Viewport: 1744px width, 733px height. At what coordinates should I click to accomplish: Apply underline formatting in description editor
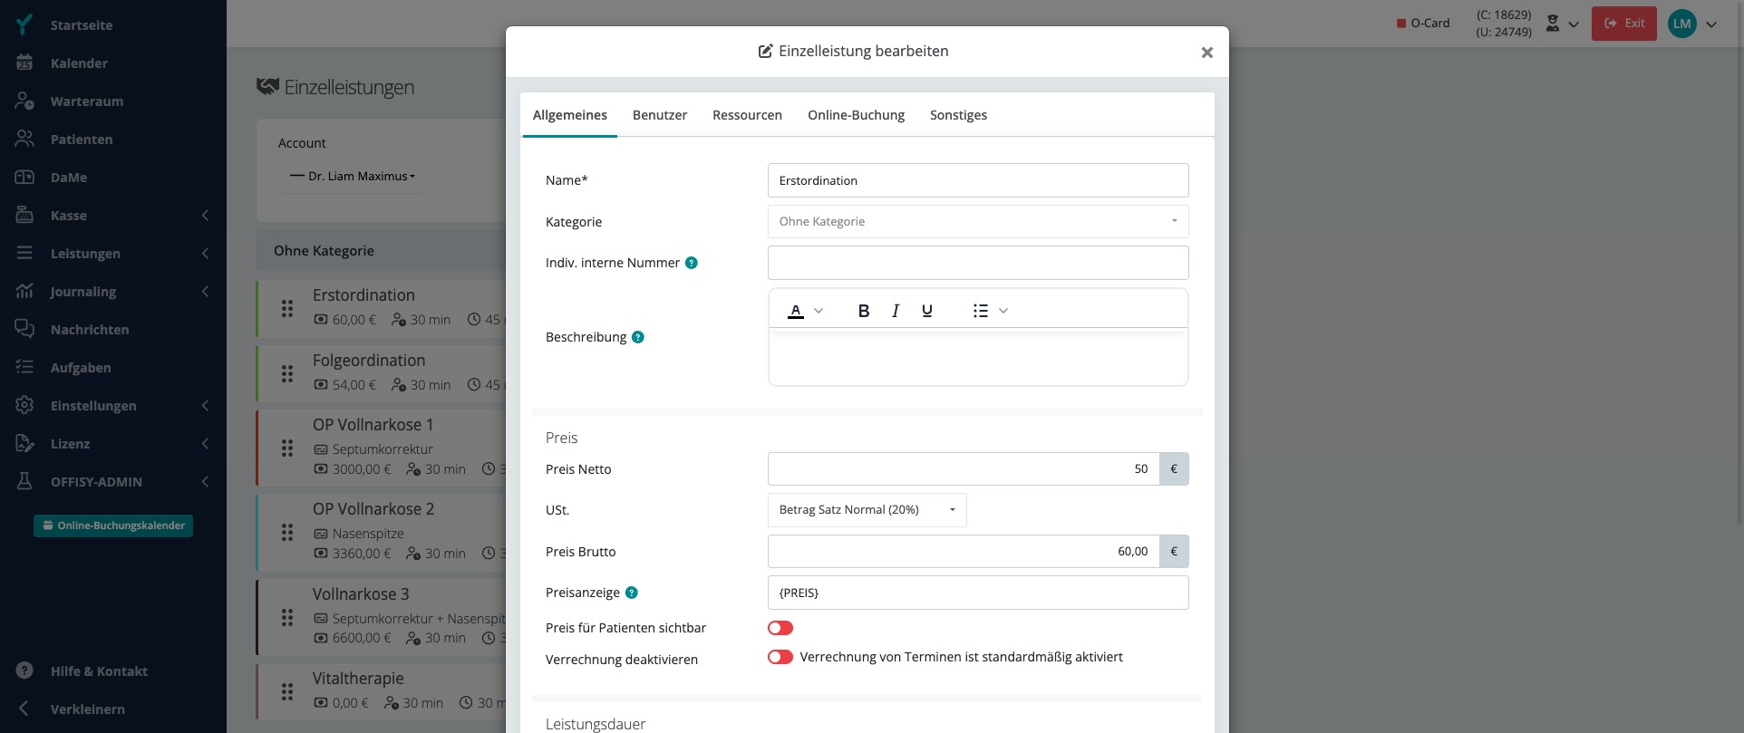pyautogui.click(x=926, y=311)
